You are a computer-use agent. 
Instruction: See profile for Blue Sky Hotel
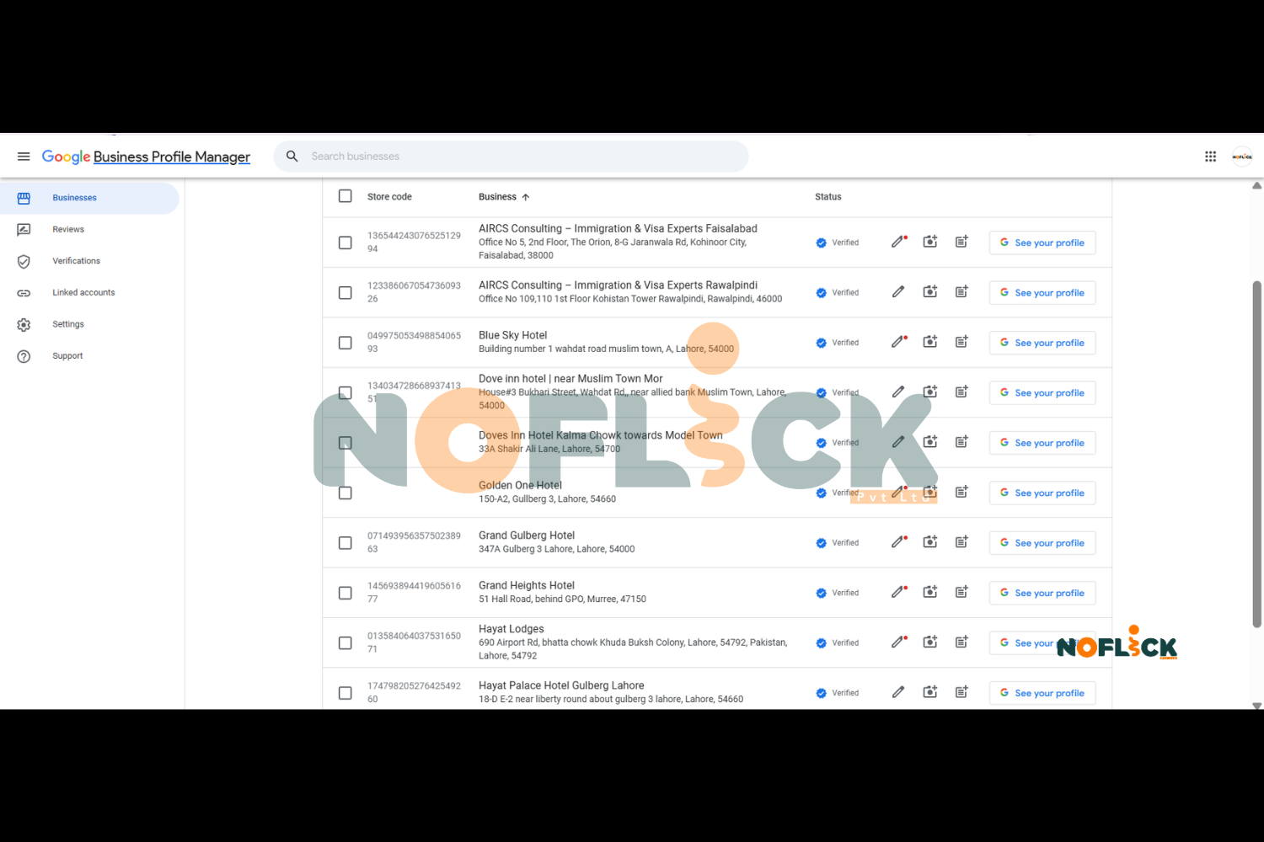point(1042,343)
